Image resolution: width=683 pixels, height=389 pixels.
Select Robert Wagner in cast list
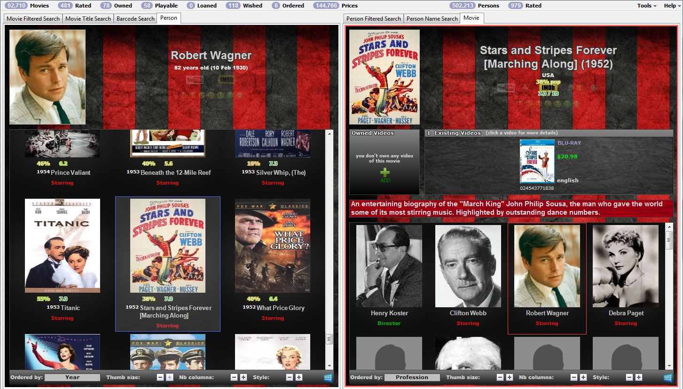547,266
